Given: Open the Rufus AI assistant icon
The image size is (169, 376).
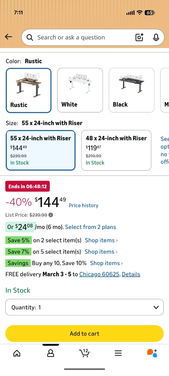Looking at the screenshot, I should pos(152,353).
